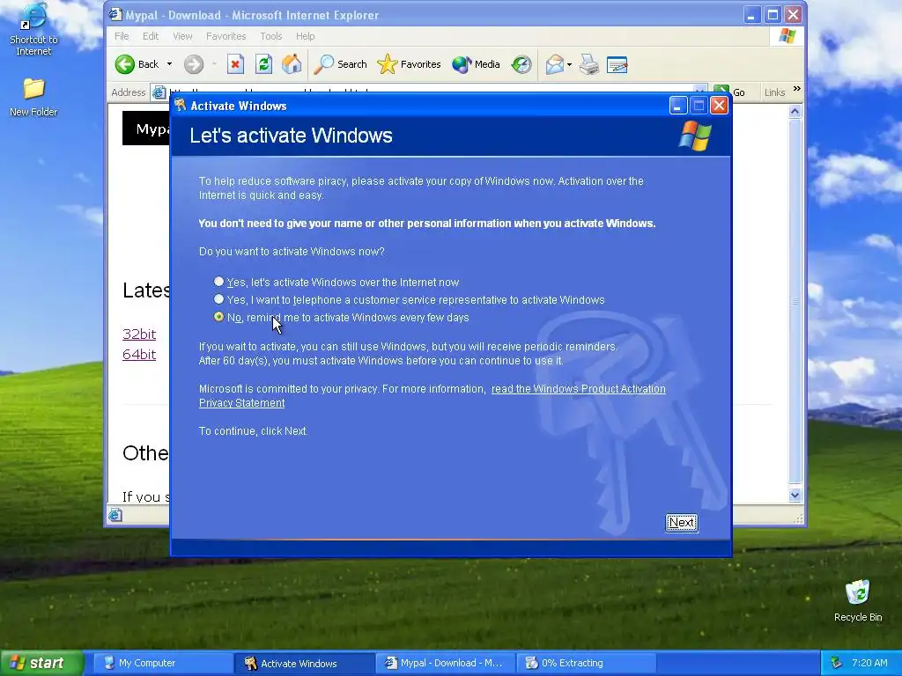Select the Recycle Bin desktop icon
This screenshot has width=902, height=676.
858,600
